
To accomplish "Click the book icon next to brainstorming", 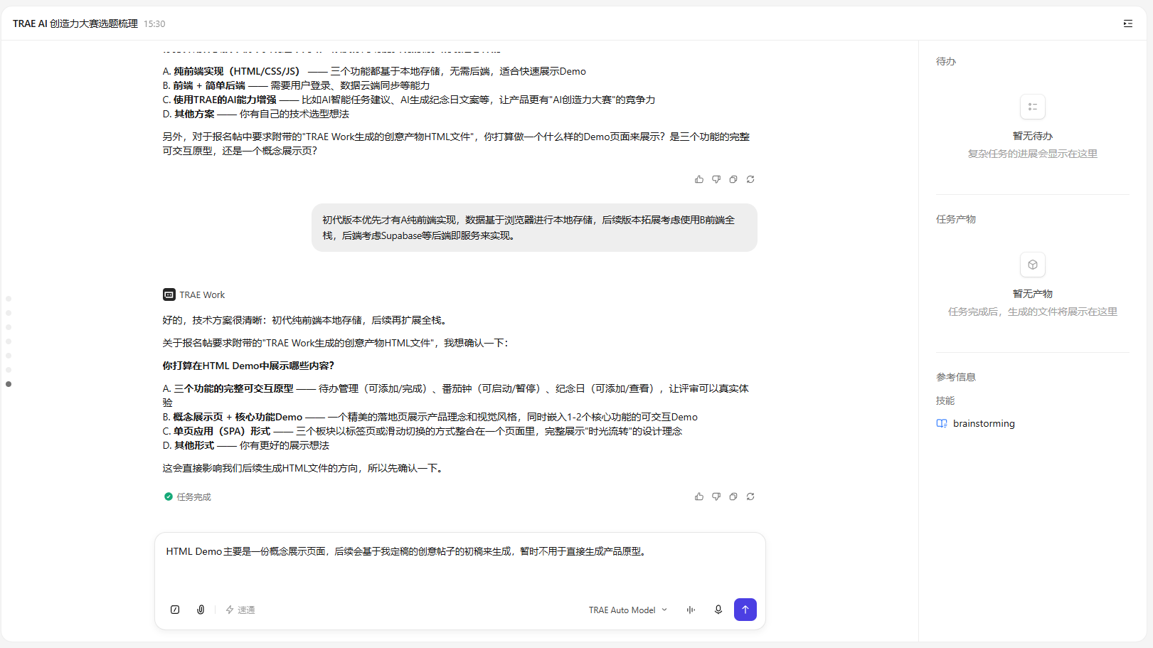I will coord(942,423).
